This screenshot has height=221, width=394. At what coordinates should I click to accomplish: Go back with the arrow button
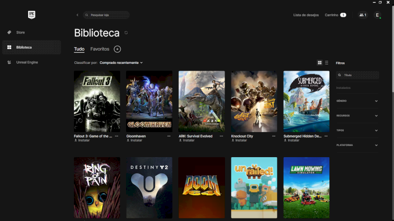pyautogui.click(x=77, y=15)
